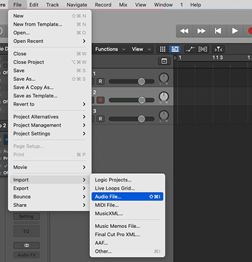Click the Fast Forward transport button
Image resolution: width=252 pixels, height=262 pixels.
click(201, 31)
